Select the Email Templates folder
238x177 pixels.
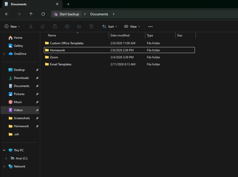[61, 64]
